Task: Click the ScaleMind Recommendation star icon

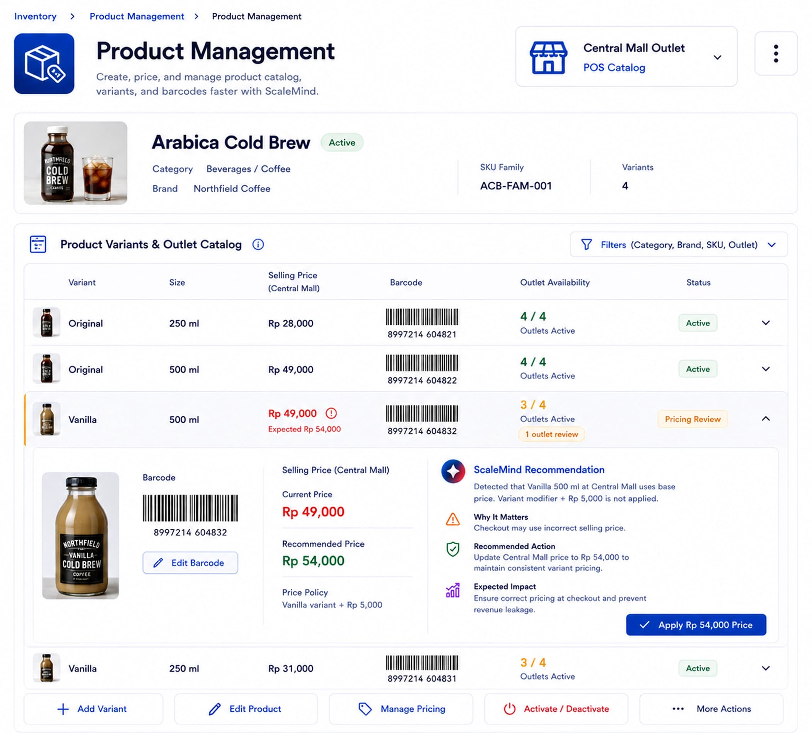Action: pos(453,471)
